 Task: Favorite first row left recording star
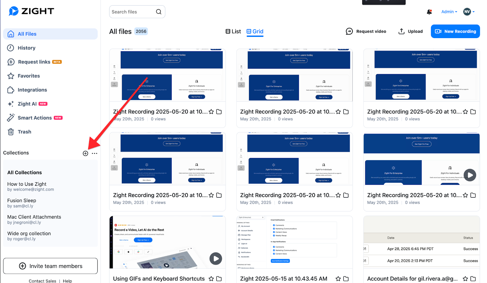pyautogui.click(x=211, y=112)
